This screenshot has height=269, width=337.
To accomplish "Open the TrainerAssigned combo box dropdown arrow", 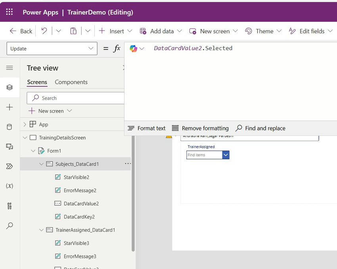I will click(x=226, y=155).
